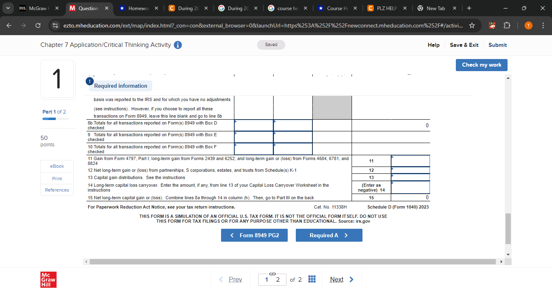
Task: Click the Check my work button
Action: pos(481,65)
